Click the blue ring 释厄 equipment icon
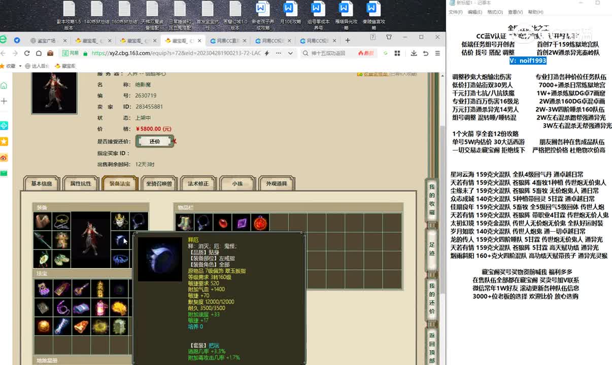This screenshot has height=365, width=612. click(120, 240)
